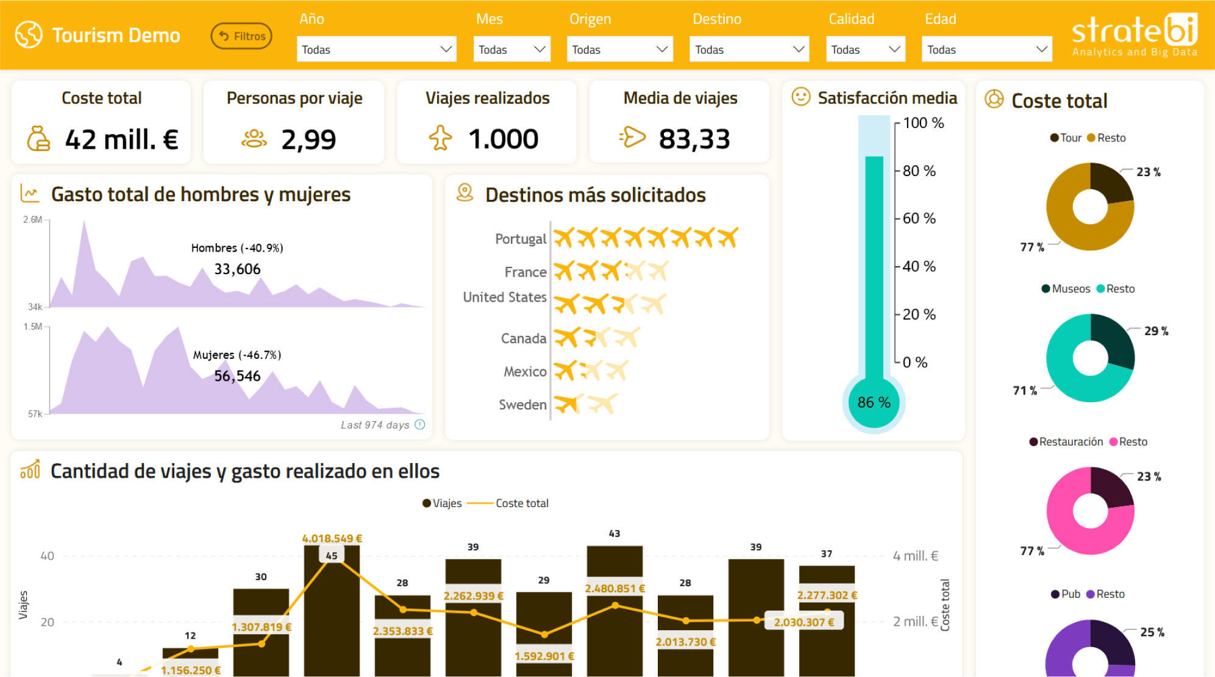
Task: Click the location pin icon by Destinos
Action: click(x=465, y=193)
